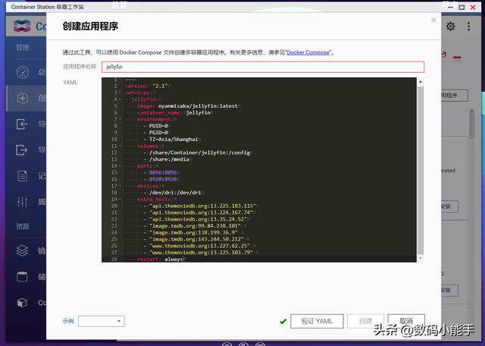Open the images layers icon in sidebar
This screenshot has width=485, height=346.
click(x=22, y=251)
